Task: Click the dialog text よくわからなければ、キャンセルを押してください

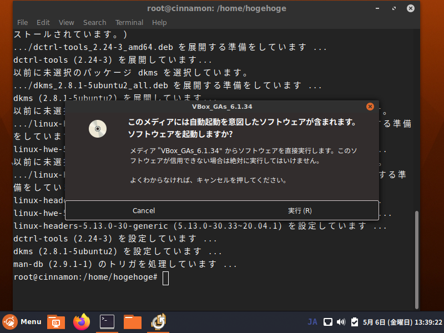Action: pyautogui.click(x=208, y=180)
